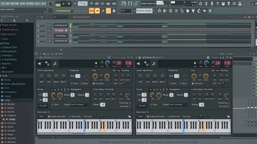Image resolution: width=257 pixels, height=144 pixels.
Task: Toggle the orange link multilink icon
Action: coord(108,11)
